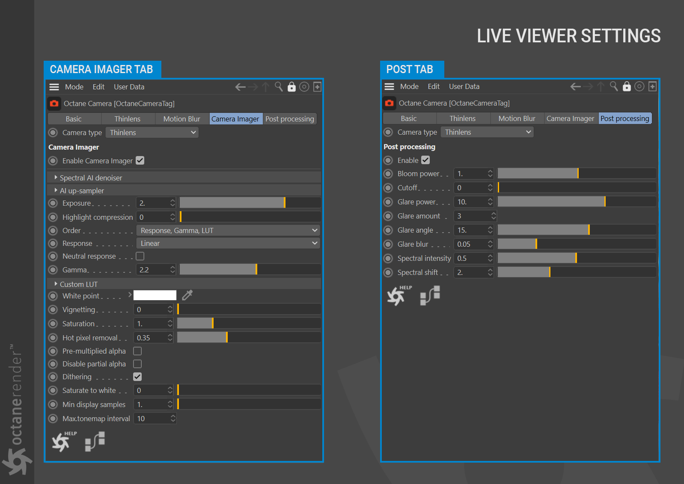Expand AI up-sampler section
Image resolution: width=684 pixels, height=484 pixels.
(56, 190)
